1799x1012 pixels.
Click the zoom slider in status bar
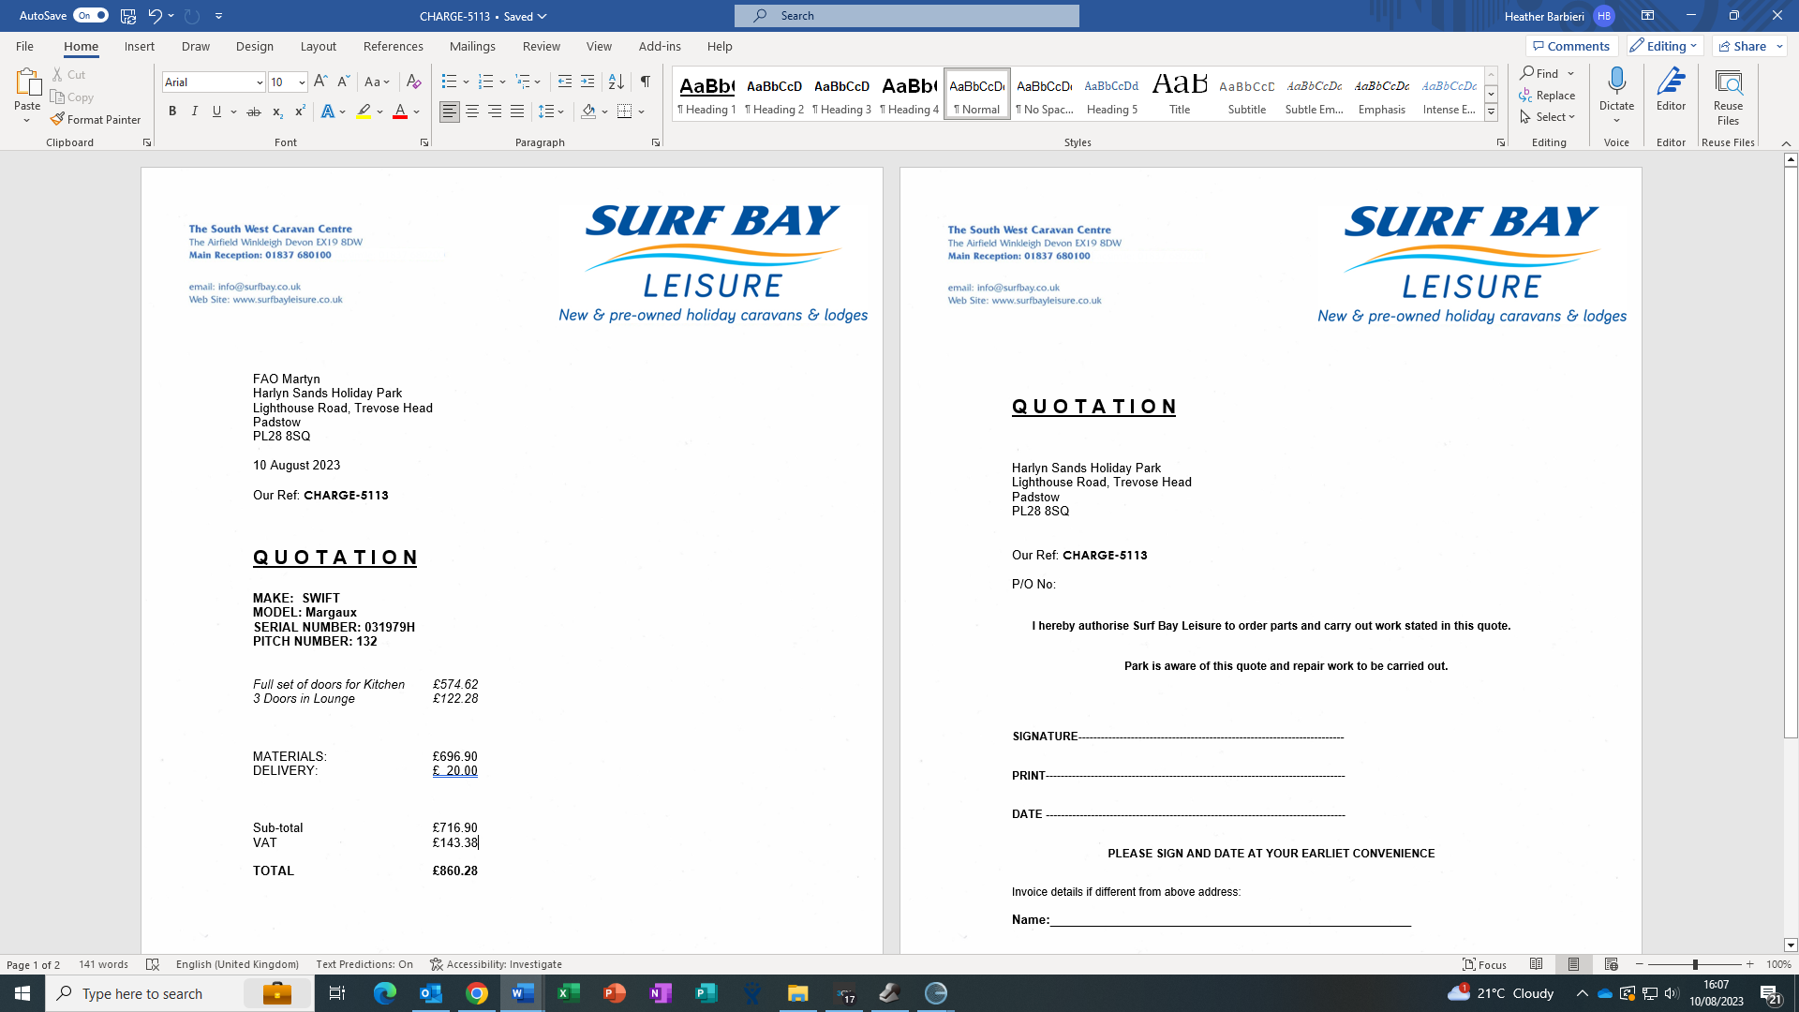pyautogui.click(x=1694, y=964)
